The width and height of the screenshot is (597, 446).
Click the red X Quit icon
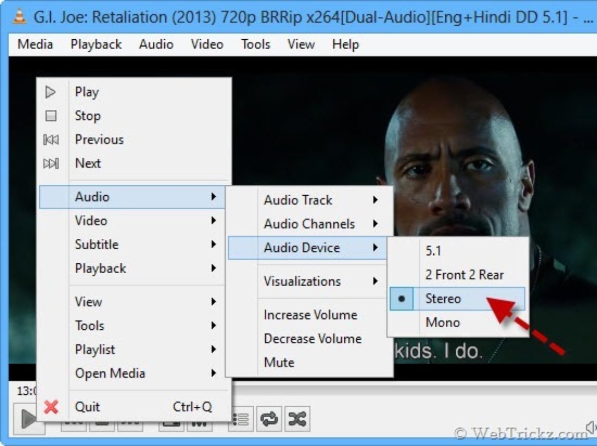click(x=51, y=407)
